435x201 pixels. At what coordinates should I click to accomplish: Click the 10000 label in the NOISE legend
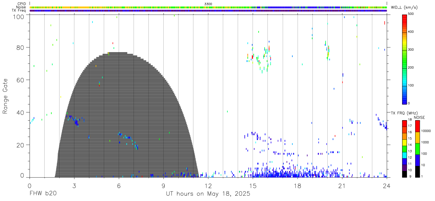[426, 131]
